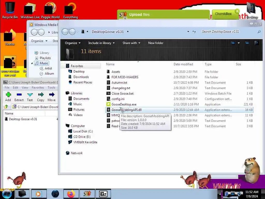Click the ChomikBox tab button
This screenshot has width=265, height=199.
click(226, 14)
